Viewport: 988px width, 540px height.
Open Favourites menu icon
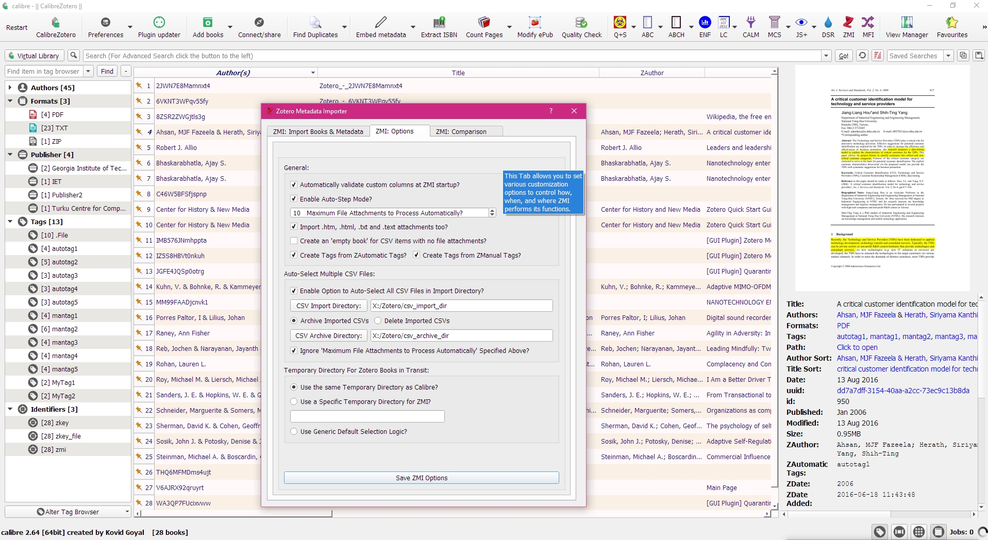pos(952,27)
